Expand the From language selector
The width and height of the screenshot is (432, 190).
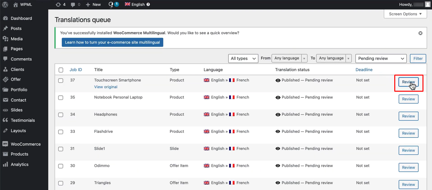[289, 58]
